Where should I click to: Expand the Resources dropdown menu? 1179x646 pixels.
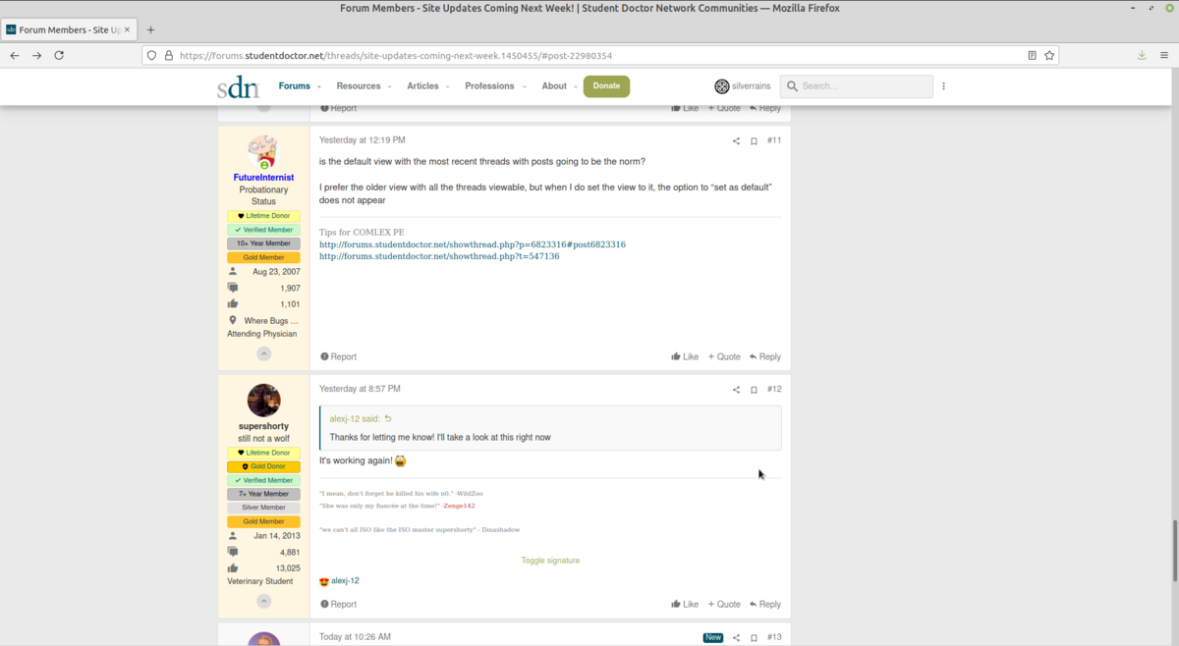(x=364, y=86)
